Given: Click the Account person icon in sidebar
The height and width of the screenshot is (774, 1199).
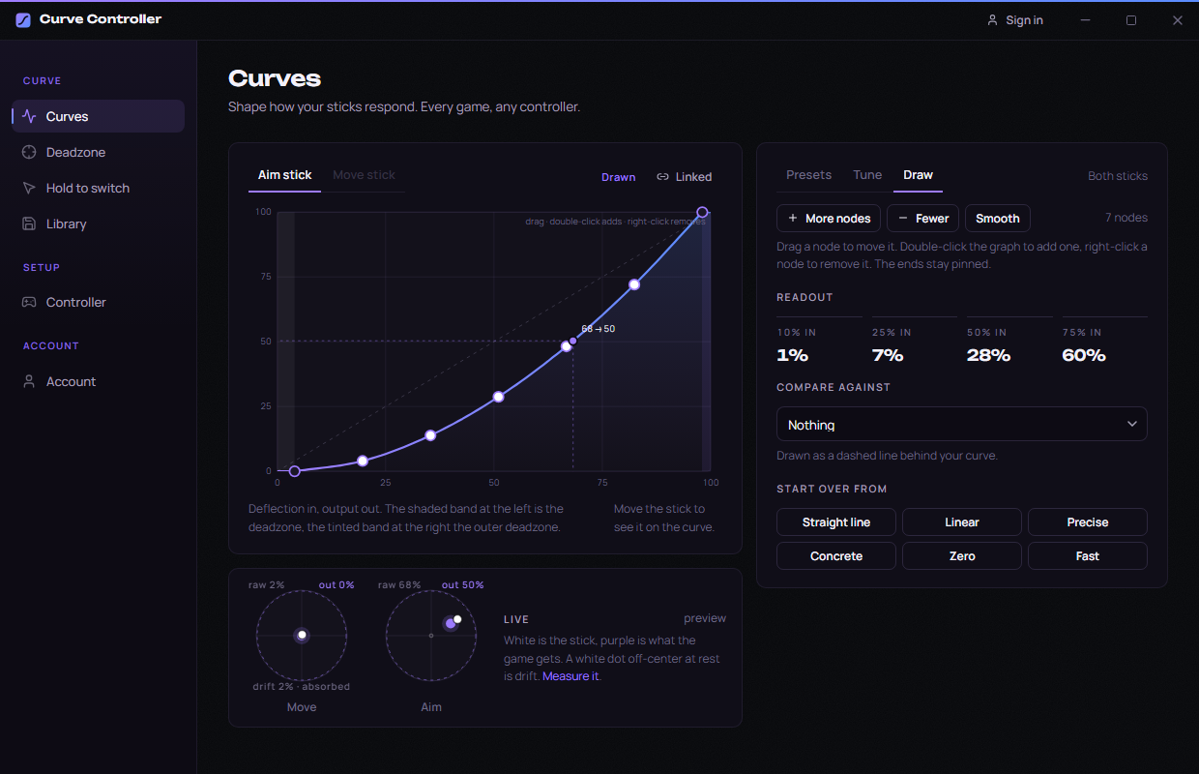Looking at the screenshot, I should 29,381.
